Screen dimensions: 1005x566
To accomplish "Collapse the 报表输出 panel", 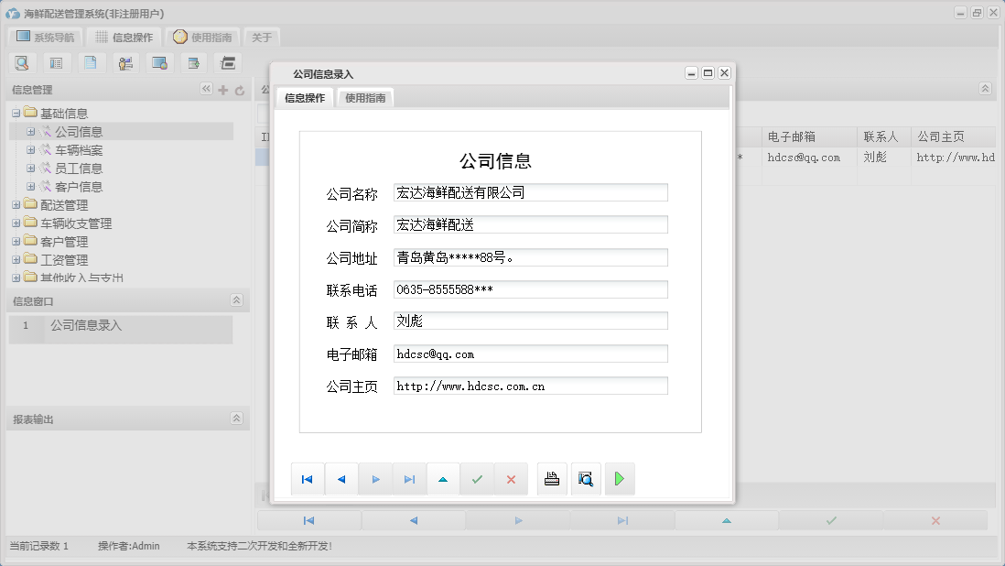I will 236,418.
